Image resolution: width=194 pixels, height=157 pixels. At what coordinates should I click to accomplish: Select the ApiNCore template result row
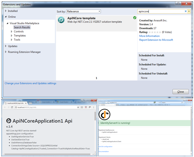pyautogui.click(x=96, y=23)
